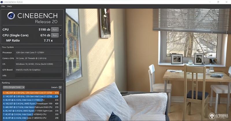Click the GFX Board value field
This screenshot has height=121, width=231.
38,70
